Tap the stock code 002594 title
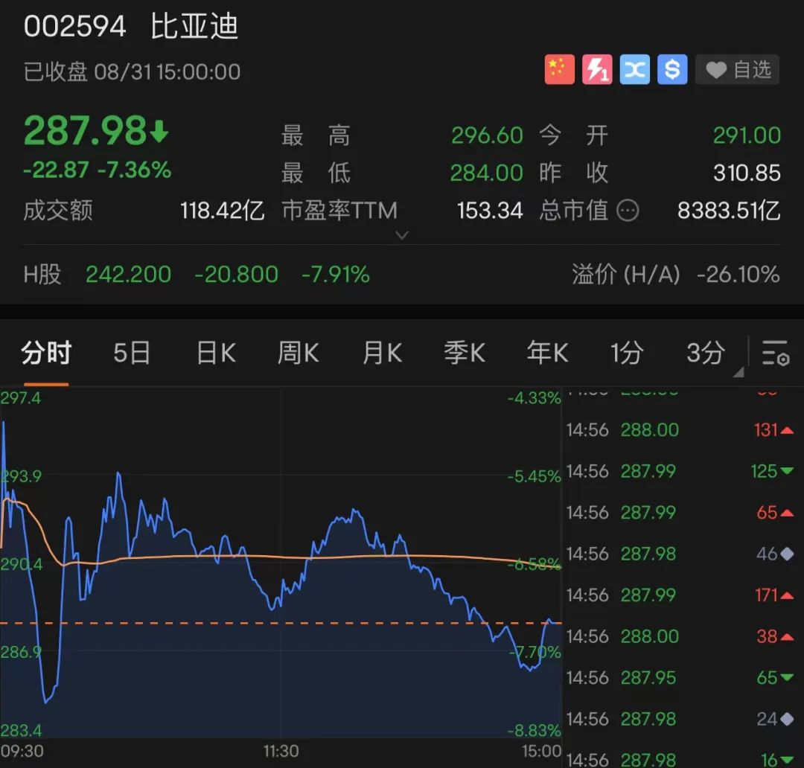The width and height of the screenshot is (804, 768). (x=75, y=27)
